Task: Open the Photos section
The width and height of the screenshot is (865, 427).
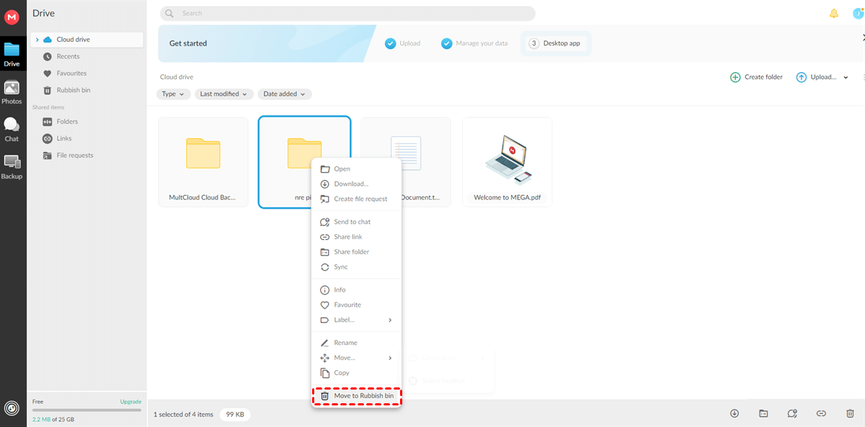Action: (12, 92)
